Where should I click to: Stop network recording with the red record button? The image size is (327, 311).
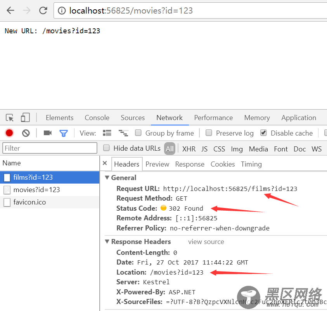coord(9,133)
